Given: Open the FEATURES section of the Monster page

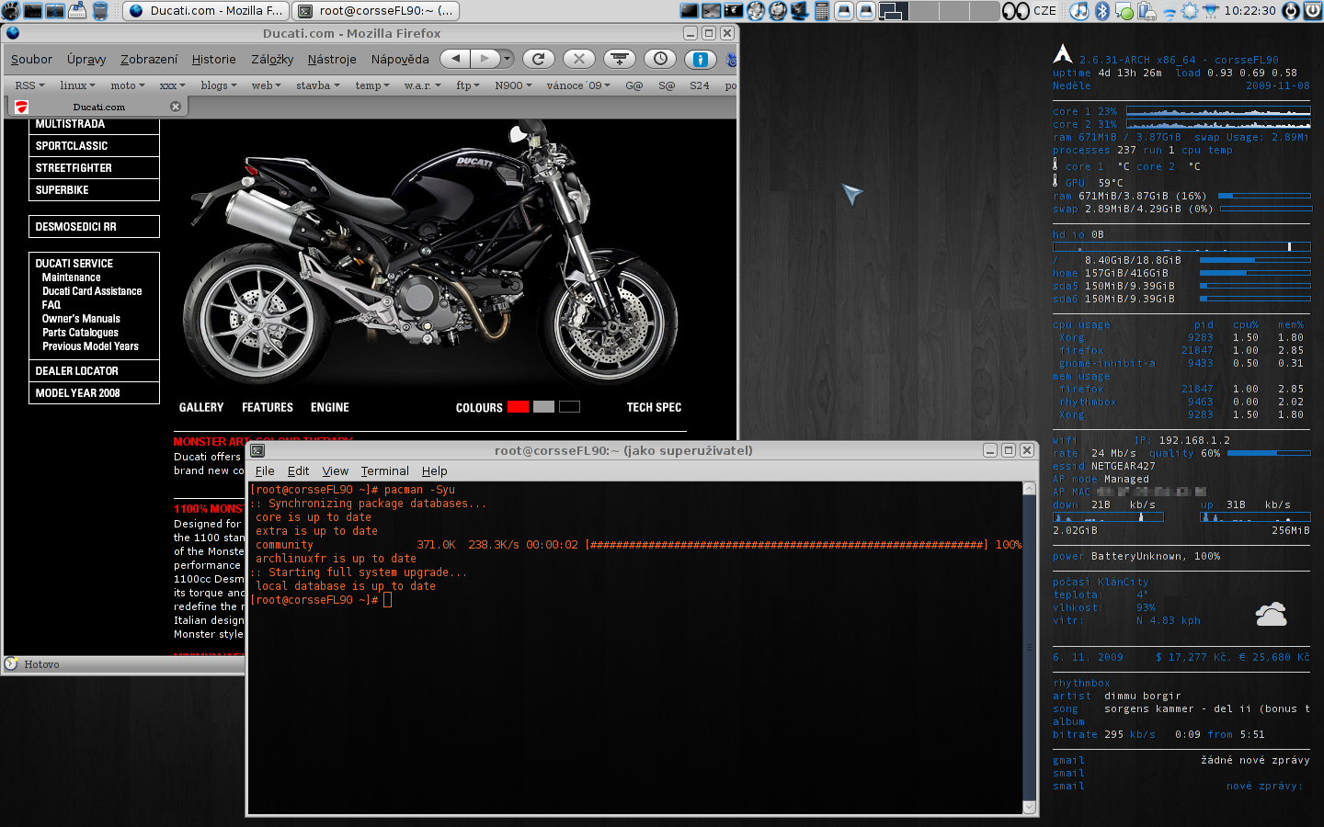Looking at the screenshot, I should point(268,407).
